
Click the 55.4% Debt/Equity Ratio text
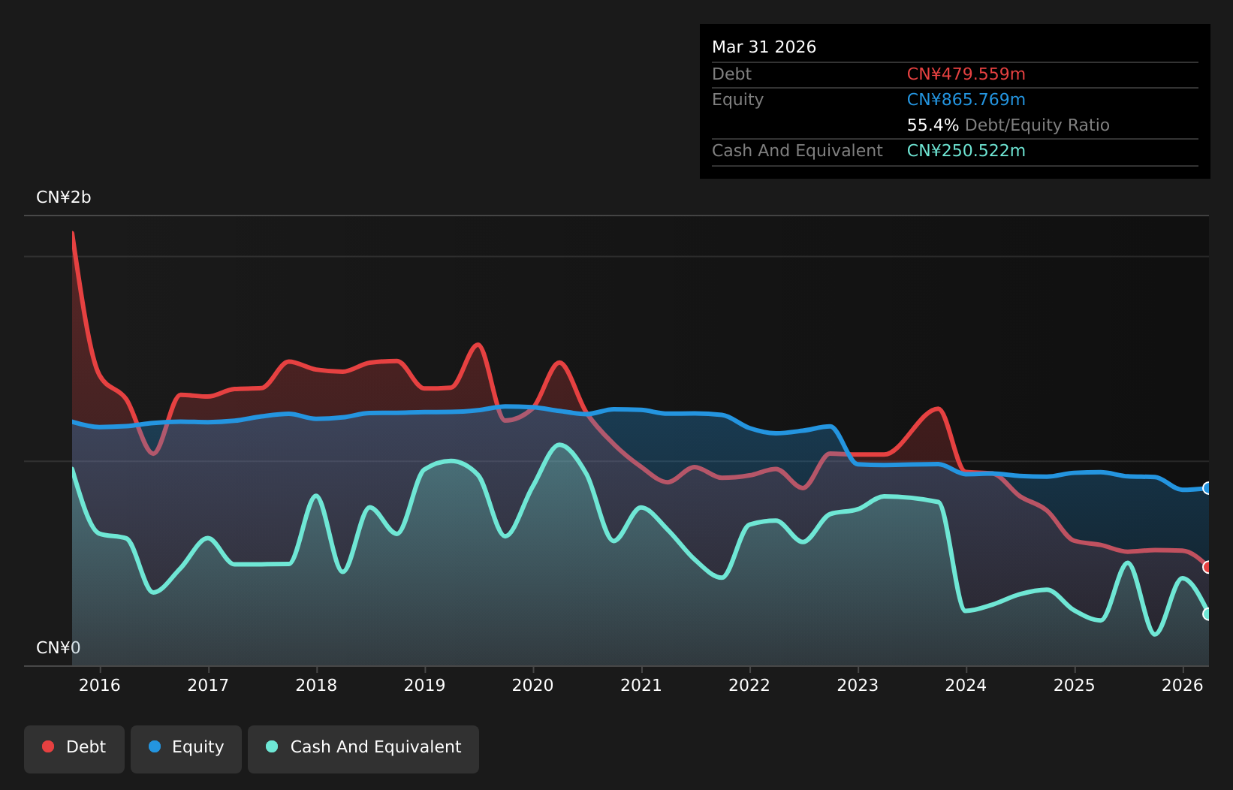pyautogui.click(x=1008, y=125)
